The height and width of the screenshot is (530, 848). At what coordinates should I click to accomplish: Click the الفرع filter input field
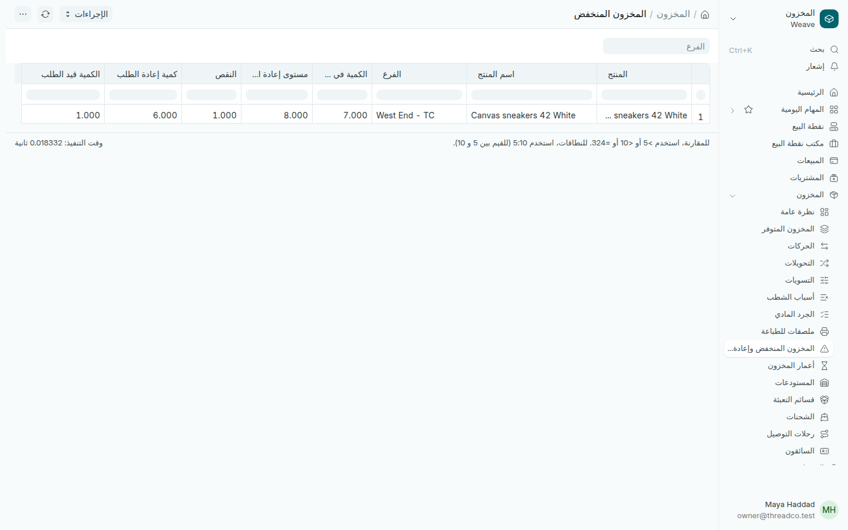click(x=656, y=47)
